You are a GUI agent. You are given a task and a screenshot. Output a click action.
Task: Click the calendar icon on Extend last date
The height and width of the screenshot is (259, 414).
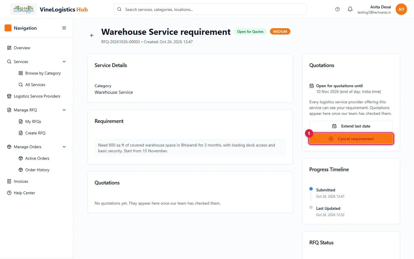coord(334,126)
